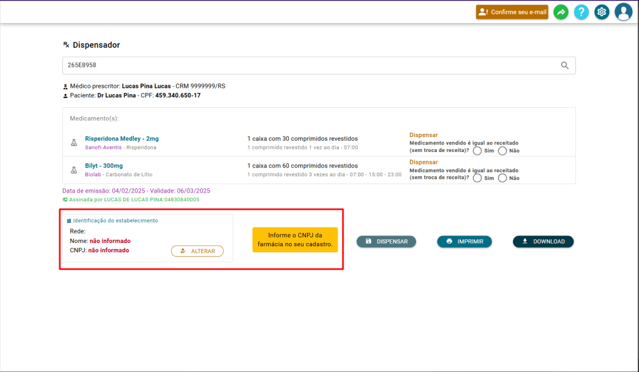This screenshot has width=639, height=372.
Task: Click Dispensar label for Bilyt
Action: click(x=424, y=162)
